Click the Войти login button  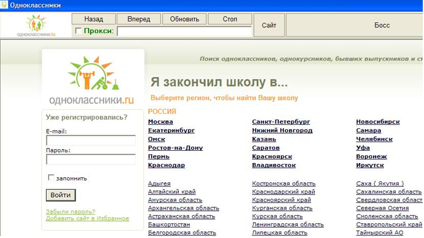pos(61,195)
